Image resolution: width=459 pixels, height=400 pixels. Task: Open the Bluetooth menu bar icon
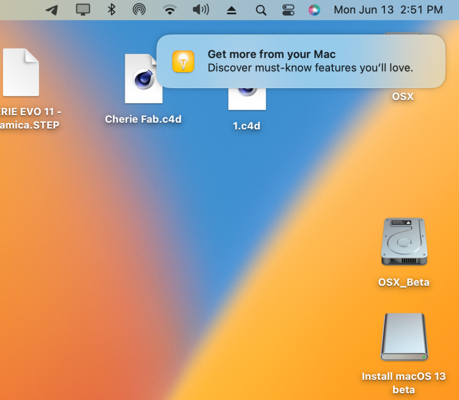111,10
